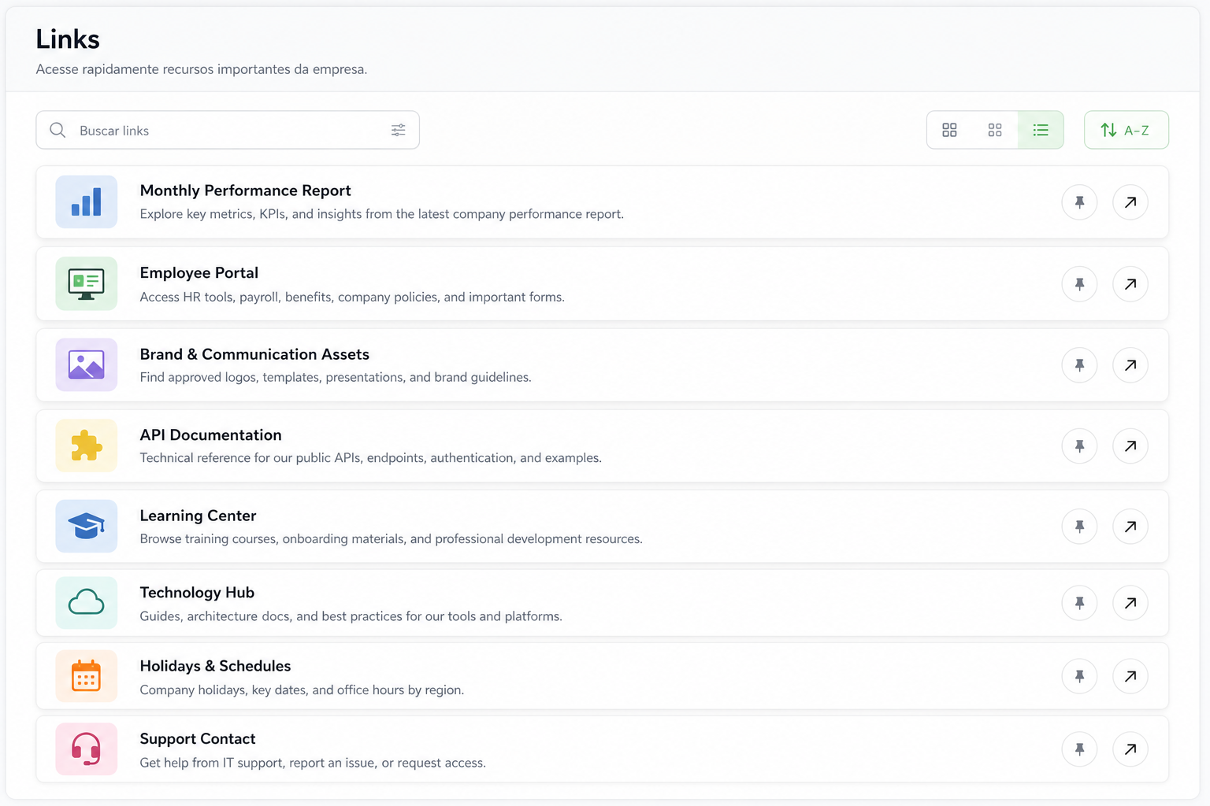Open Support Contact via arrow icon
The height and width of the screenshot is (806, 1210).
tap(1130, 749)
